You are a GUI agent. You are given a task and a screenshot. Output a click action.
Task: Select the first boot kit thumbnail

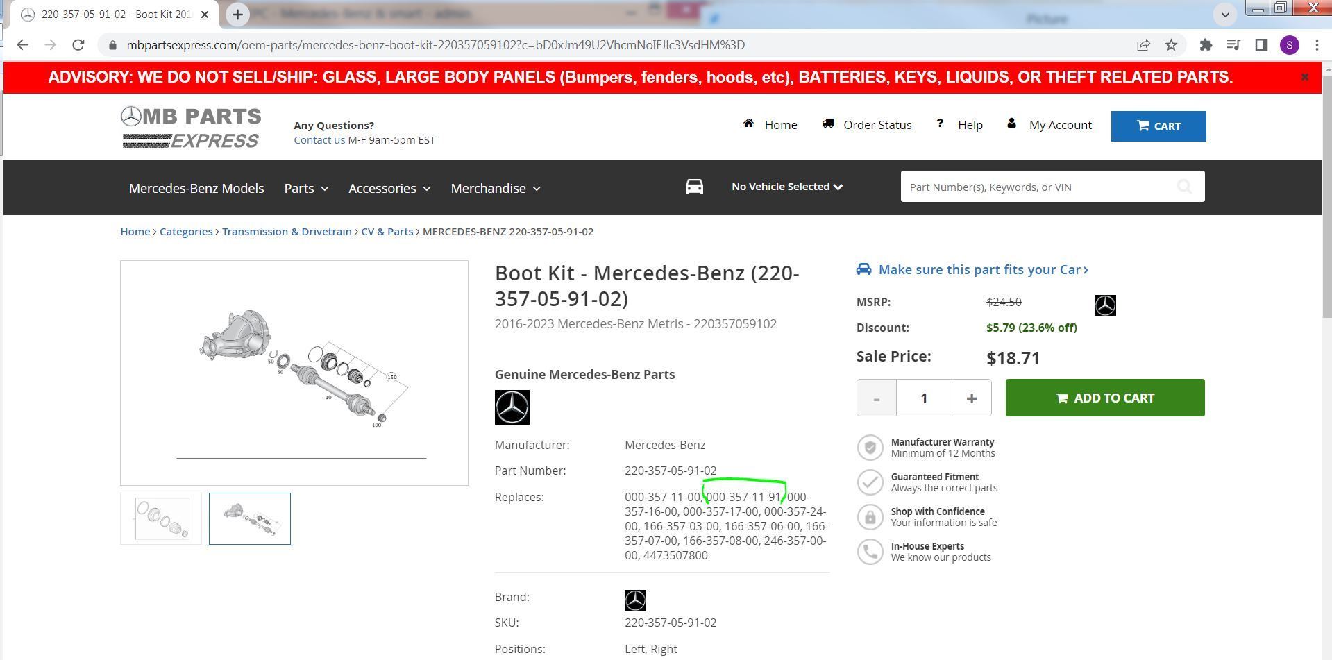click(161, 519)
